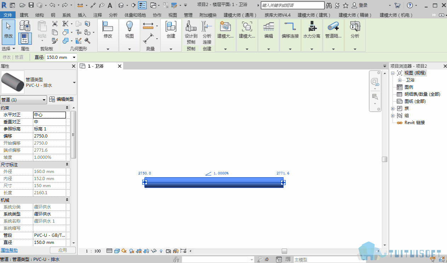The image size is (447, 263).
Task: Expand the 族 (Families) node in project browser
Action: [x=392, y=108]
